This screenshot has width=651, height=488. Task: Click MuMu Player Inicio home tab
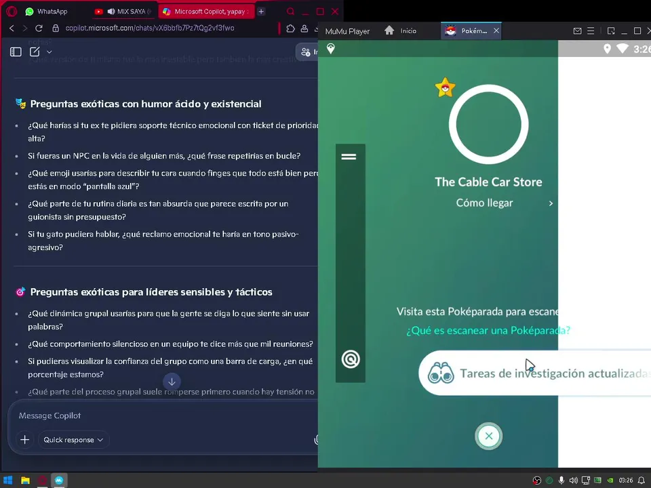tap(401, 30)
